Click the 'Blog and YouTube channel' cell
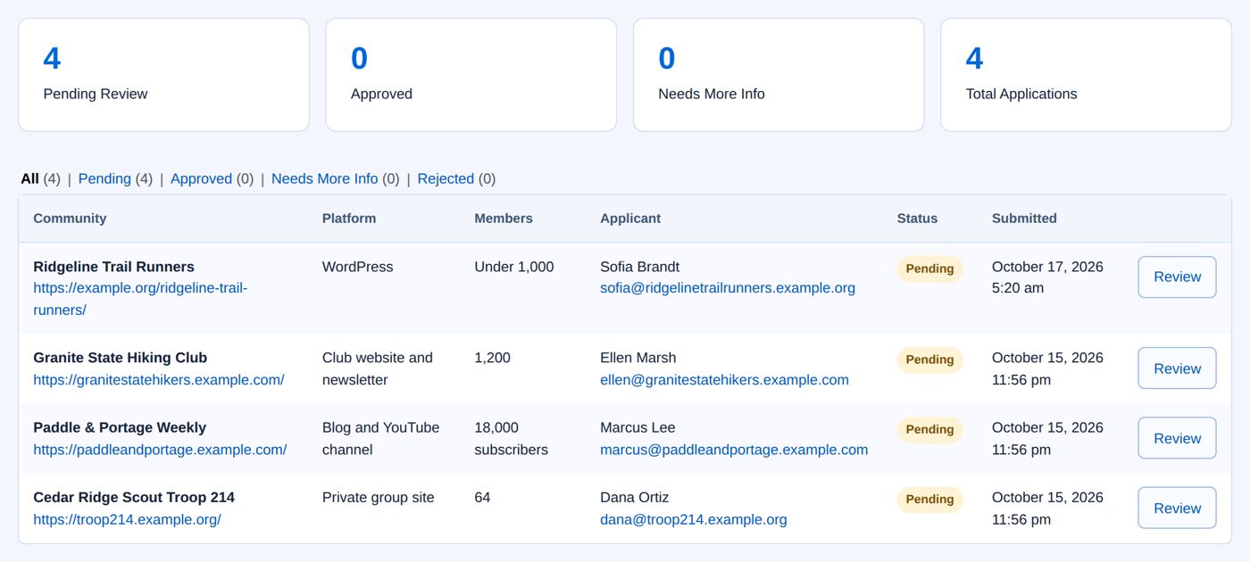Screen dimensions: 1250x562 [x=381, y=438]
